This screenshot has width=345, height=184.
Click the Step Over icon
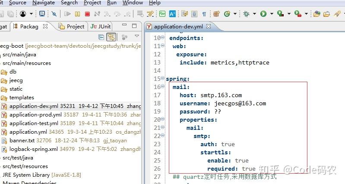117,14
